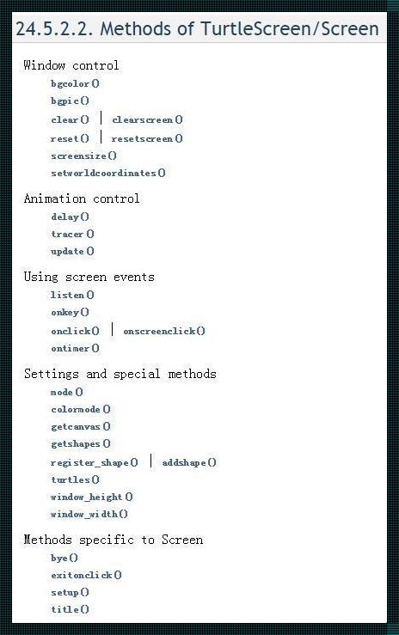
Task: Click the getcanvas() link
Action: (81, 426)
